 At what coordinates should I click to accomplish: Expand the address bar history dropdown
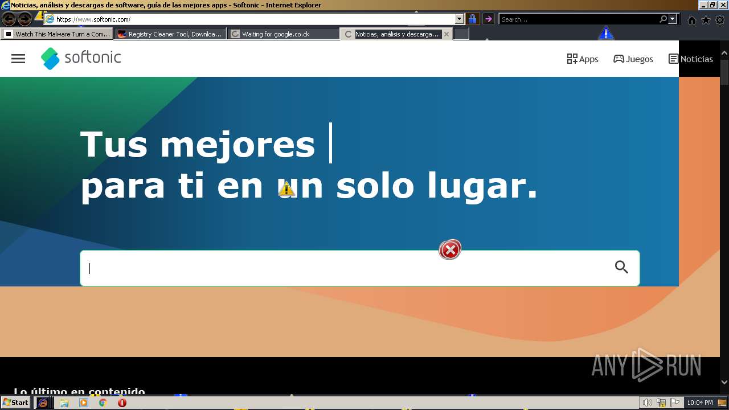coord(460,19)
